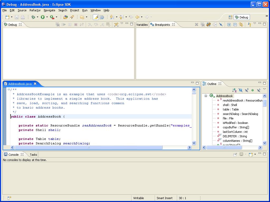Click Next Annotation down-arrow icon

[112, 17]
